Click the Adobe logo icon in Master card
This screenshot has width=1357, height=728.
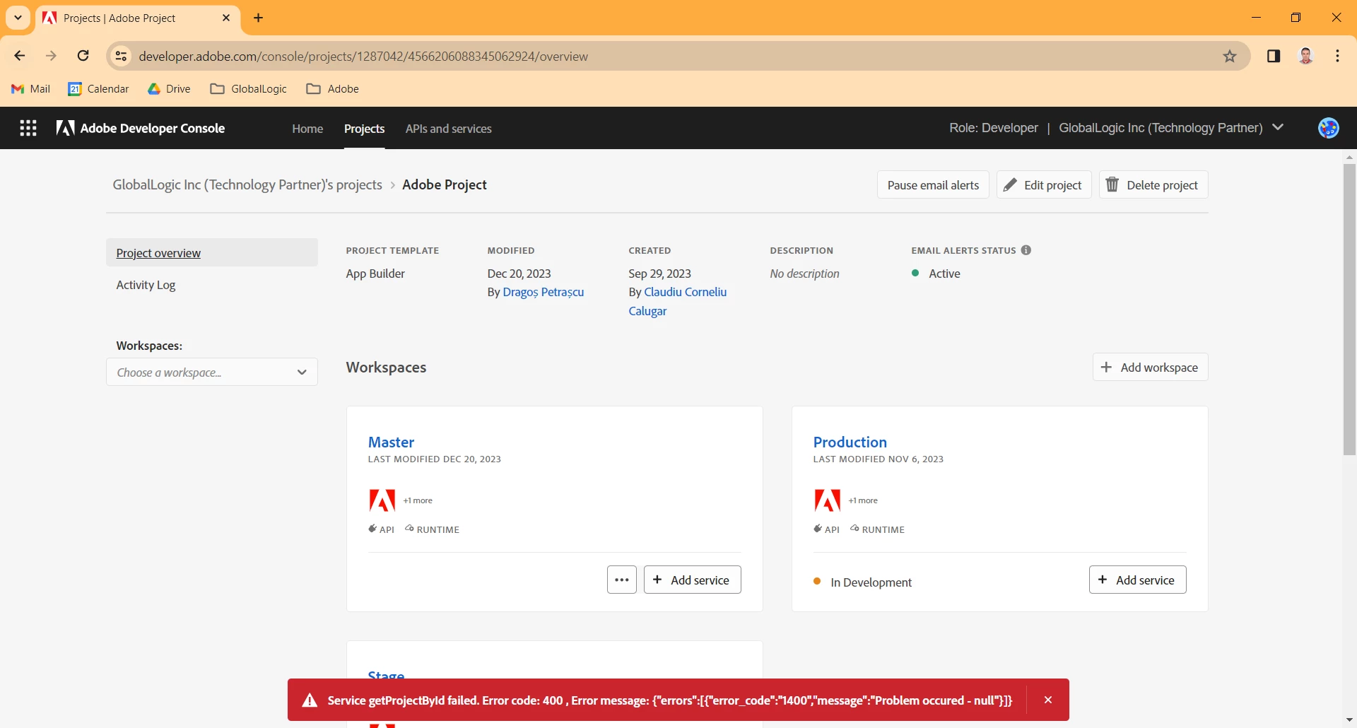coord(382,500)
